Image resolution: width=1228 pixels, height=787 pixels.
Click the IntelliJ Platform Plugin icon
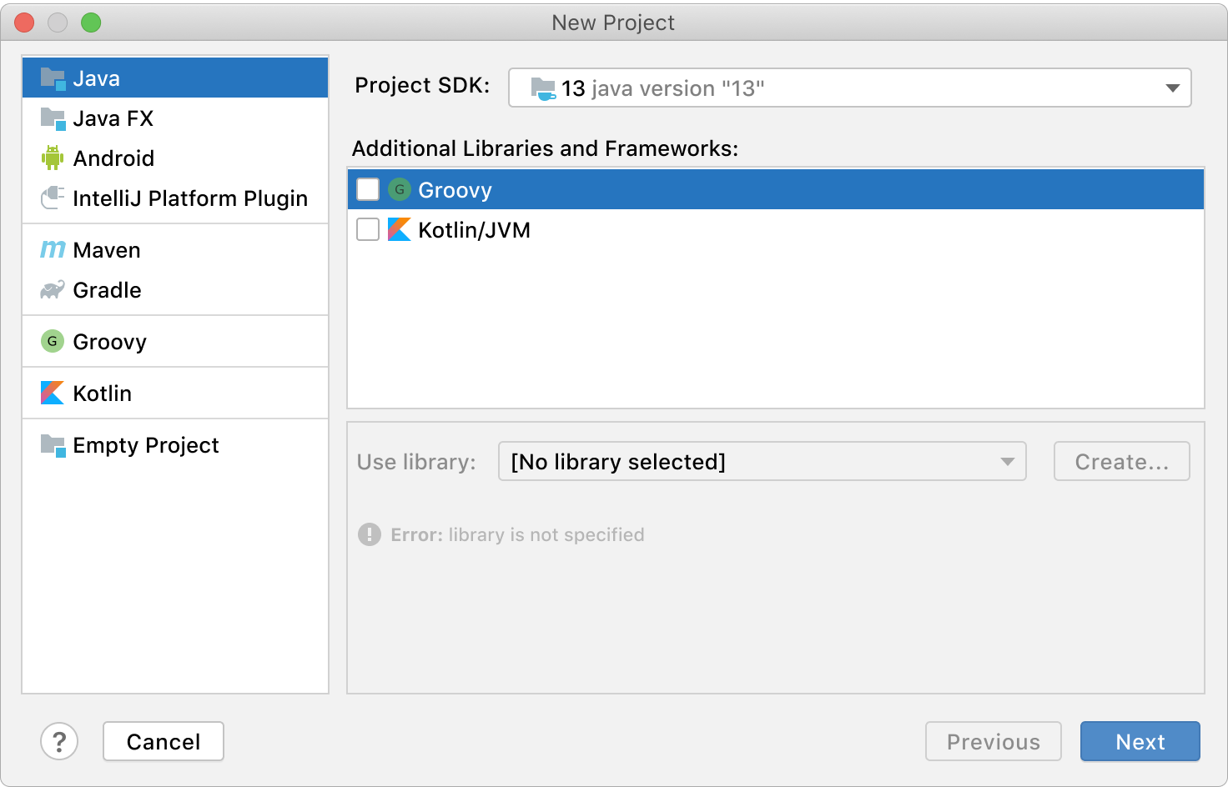pyautogui.click(x=53, y=198)
